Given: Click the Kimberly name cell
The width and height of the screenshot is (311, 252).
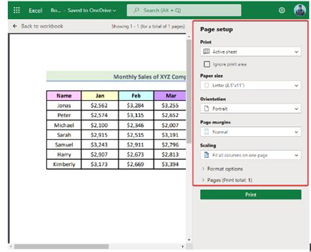Looking at the screenshot, I should click(64, 164).
